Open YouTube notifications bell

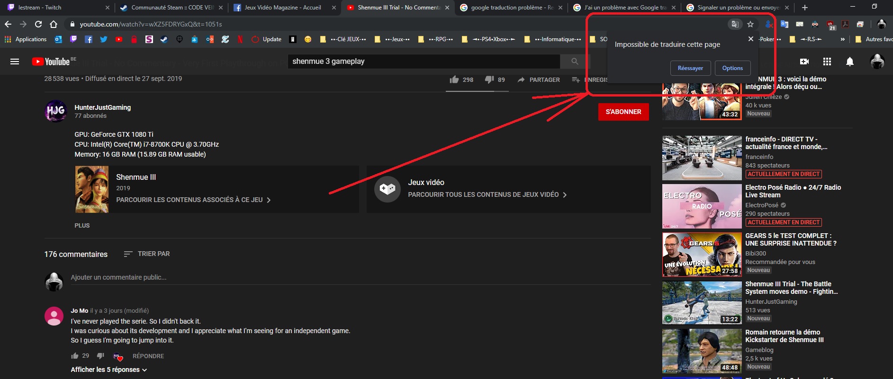pos(850,62)
